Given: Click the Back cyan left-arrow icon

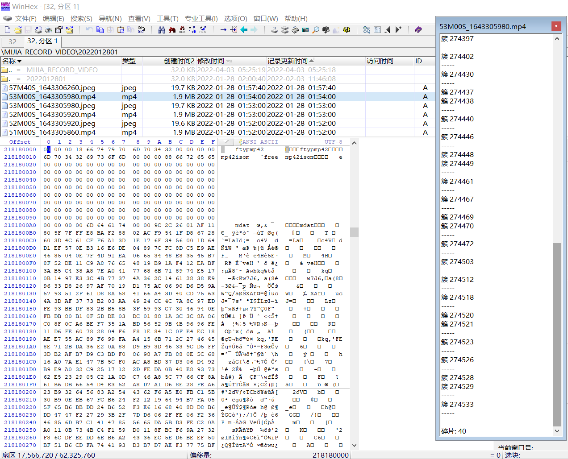Looking at the screenshot, I should [244, 30].
